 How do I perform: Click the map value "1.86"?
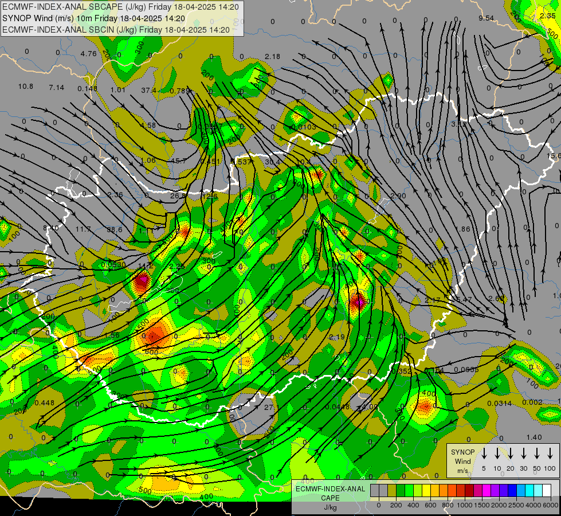tap(464, 229)
